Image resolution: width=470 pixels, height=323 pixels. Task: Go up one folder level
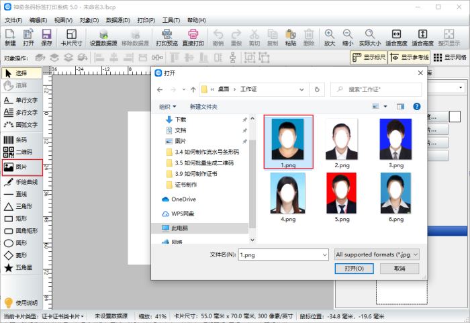193,89
